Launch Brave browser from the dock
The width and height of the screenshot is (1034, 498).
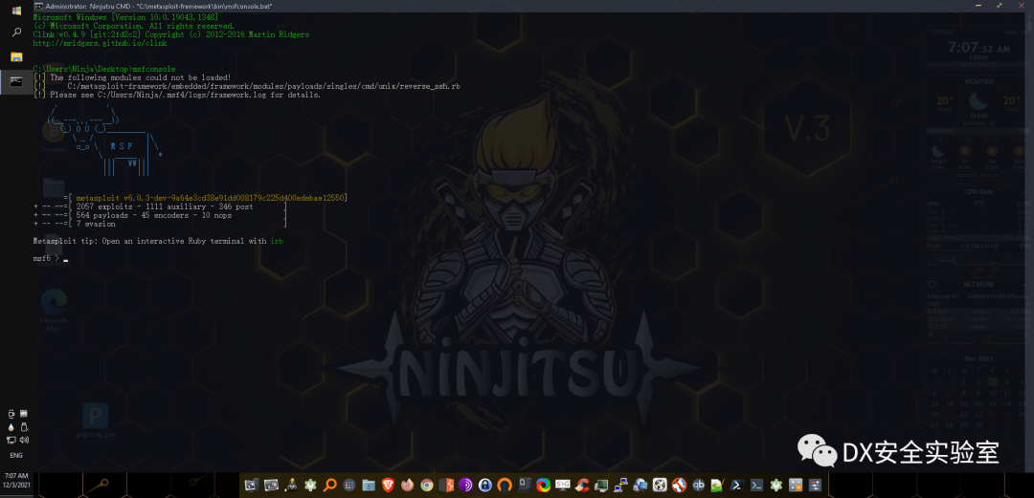(388, 485)
